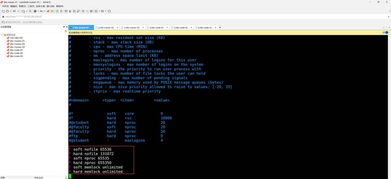Click the screen lock icon in the toolbar

61,11
